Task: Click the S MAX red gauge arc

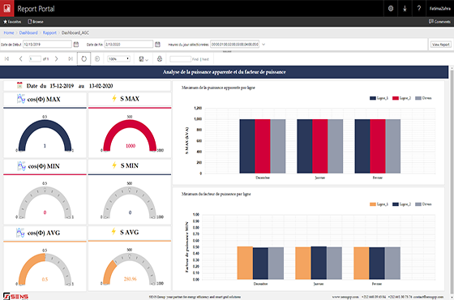Action: click(x=130, y=123)
